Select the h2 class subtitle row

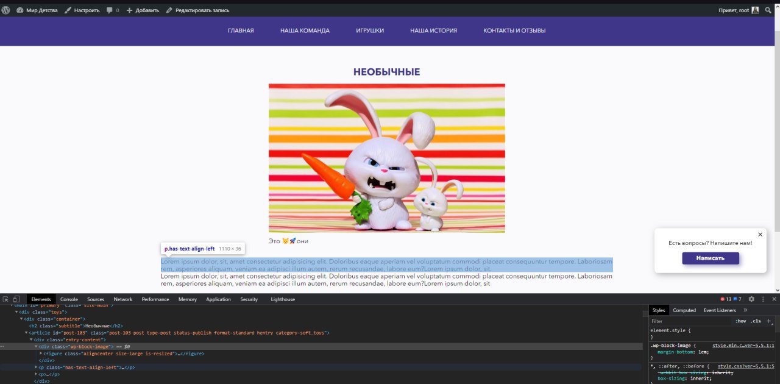pos(76,326)
